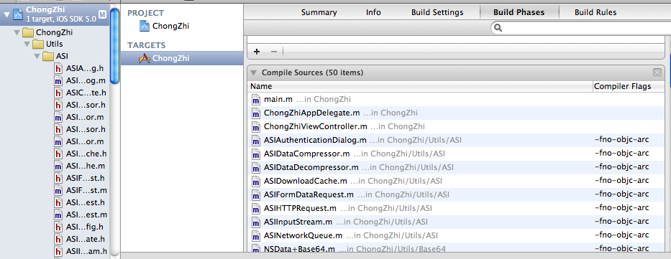The width and height of the screenshot is (671, 259).
Task: Click the file icon next to ASIDataDecompressor.m
Action: 256,168
